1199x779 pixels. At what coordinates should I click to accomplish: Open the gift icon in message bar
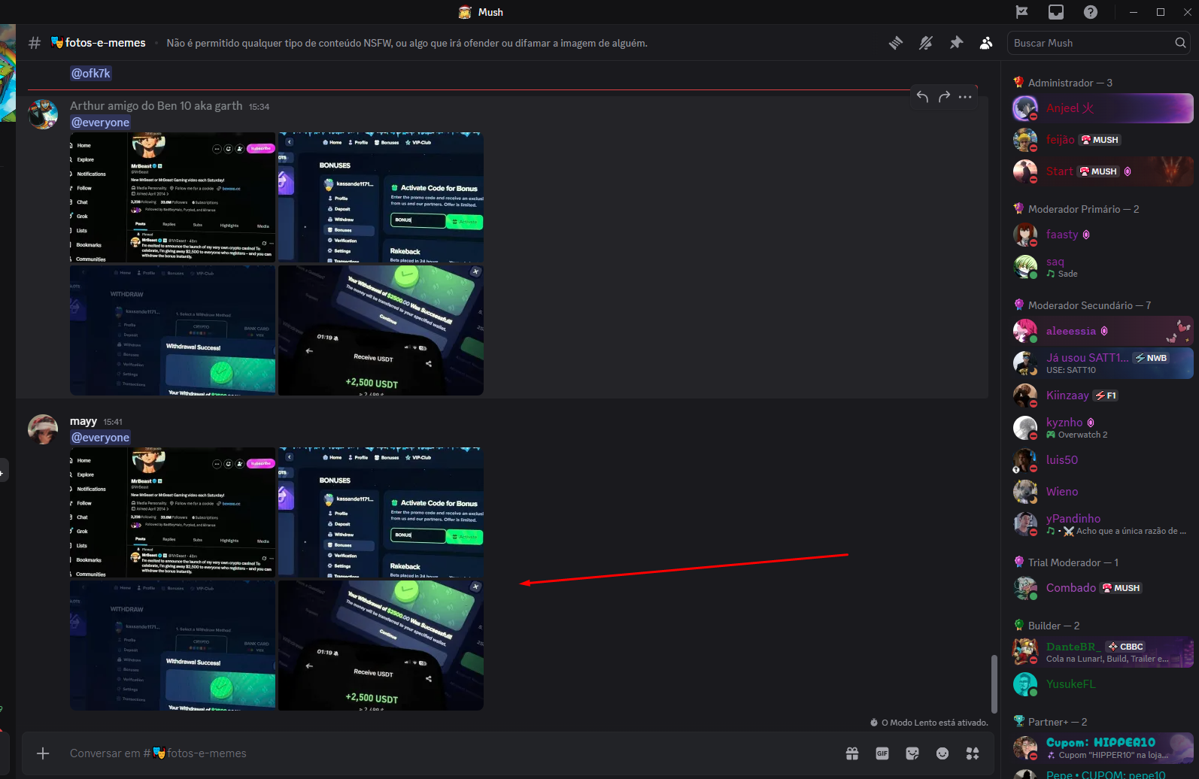click(852, 753)
